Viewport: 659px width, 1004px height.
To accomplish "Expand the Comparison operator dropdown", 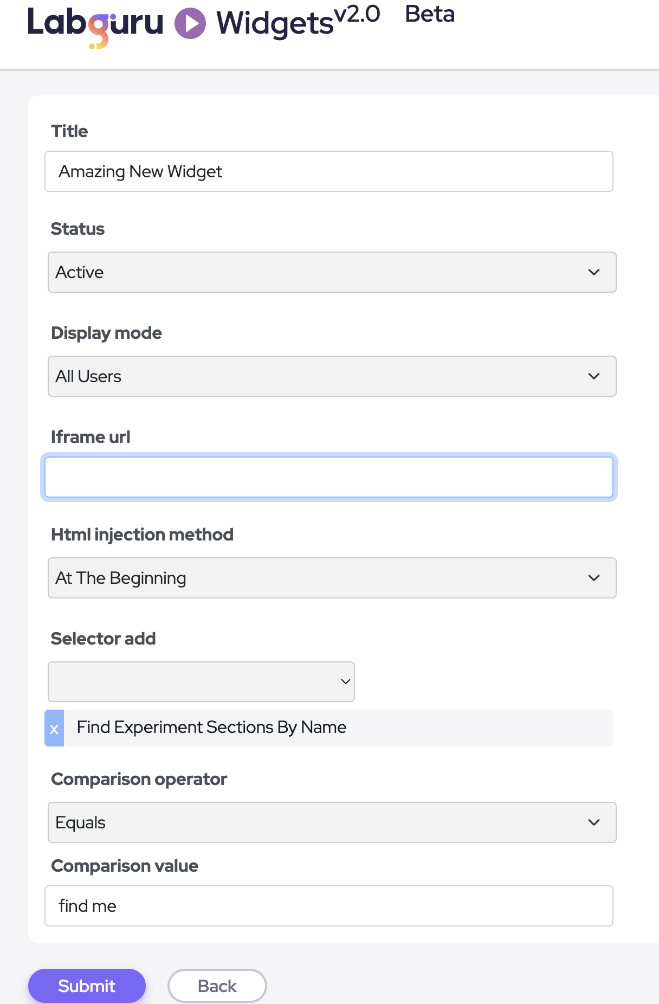I will pyautogui.click(x=332, y=822).
